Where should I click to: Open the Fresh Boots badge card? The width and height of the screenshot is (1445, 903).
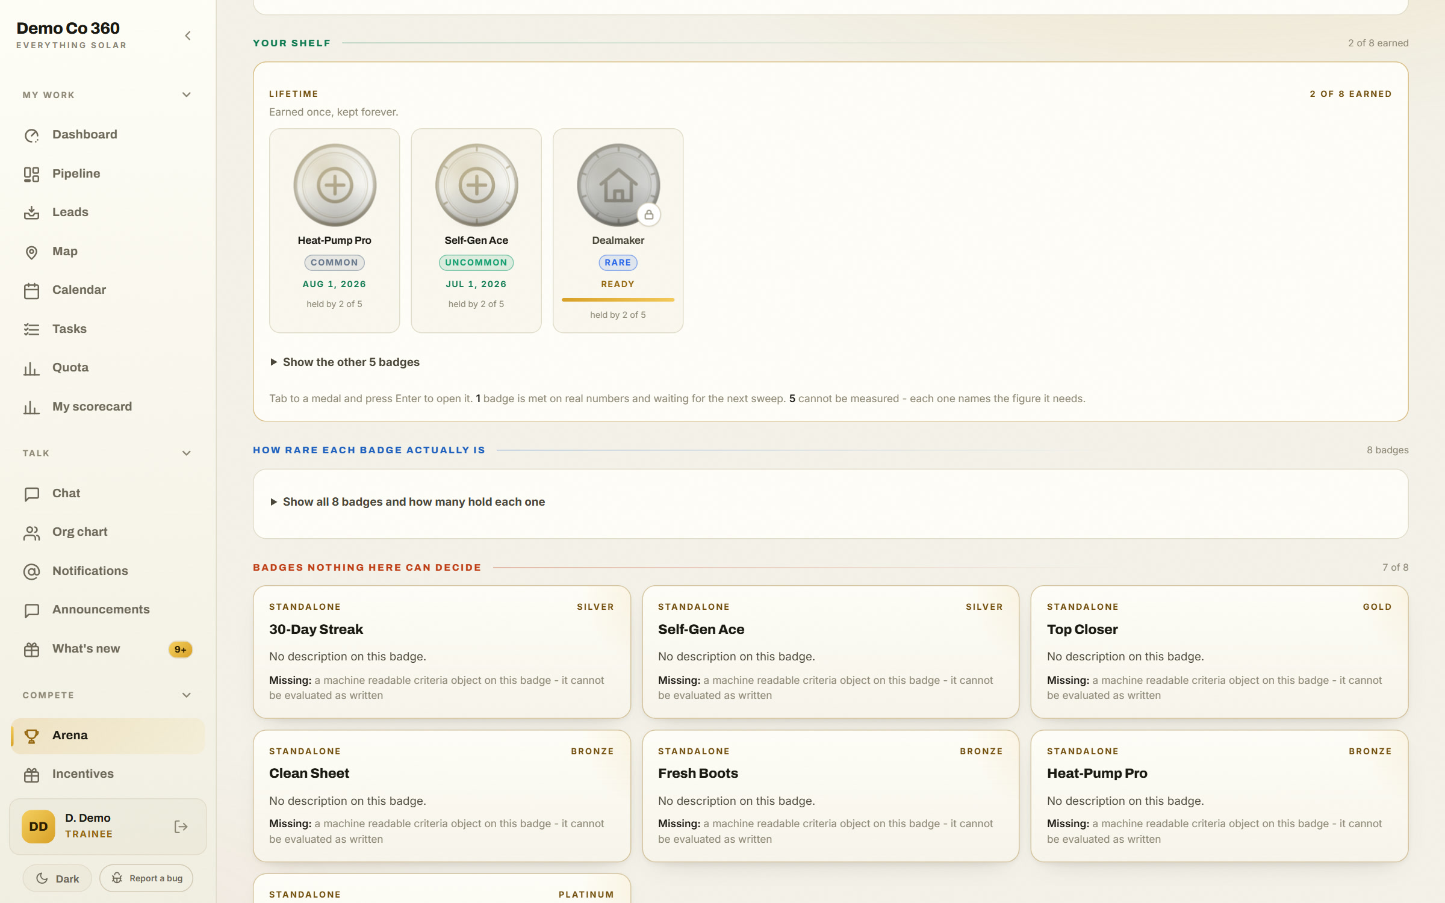831,796
